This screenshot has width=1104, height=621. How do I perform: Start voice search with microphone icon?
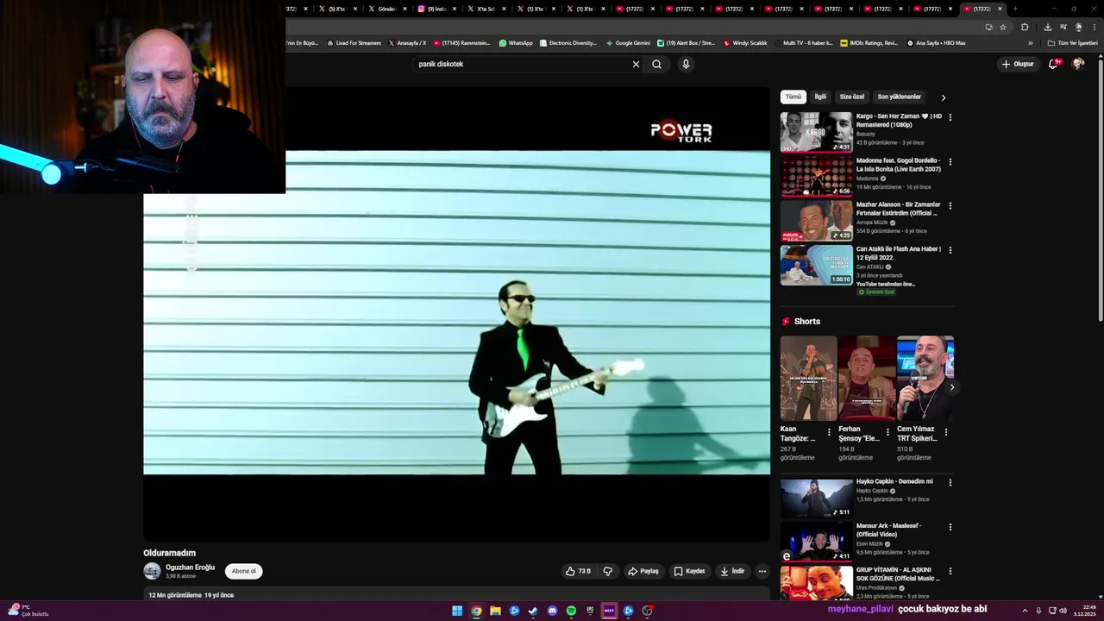click(686, 64)
